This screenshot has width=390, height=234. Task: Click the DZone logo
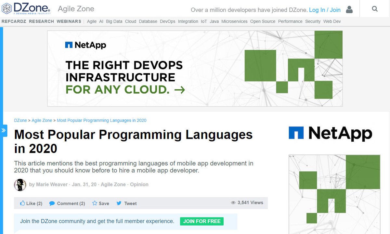point(26,9)
